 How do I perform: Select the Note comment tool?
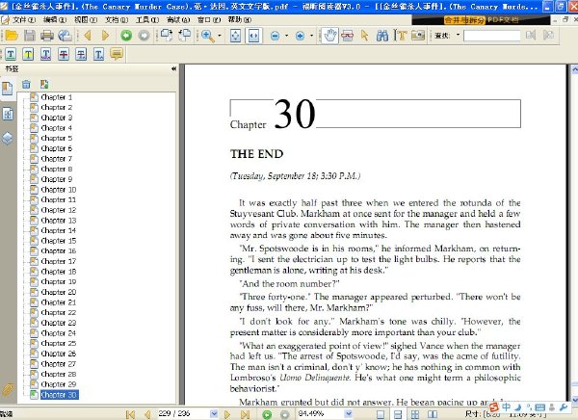pos(117,54)
